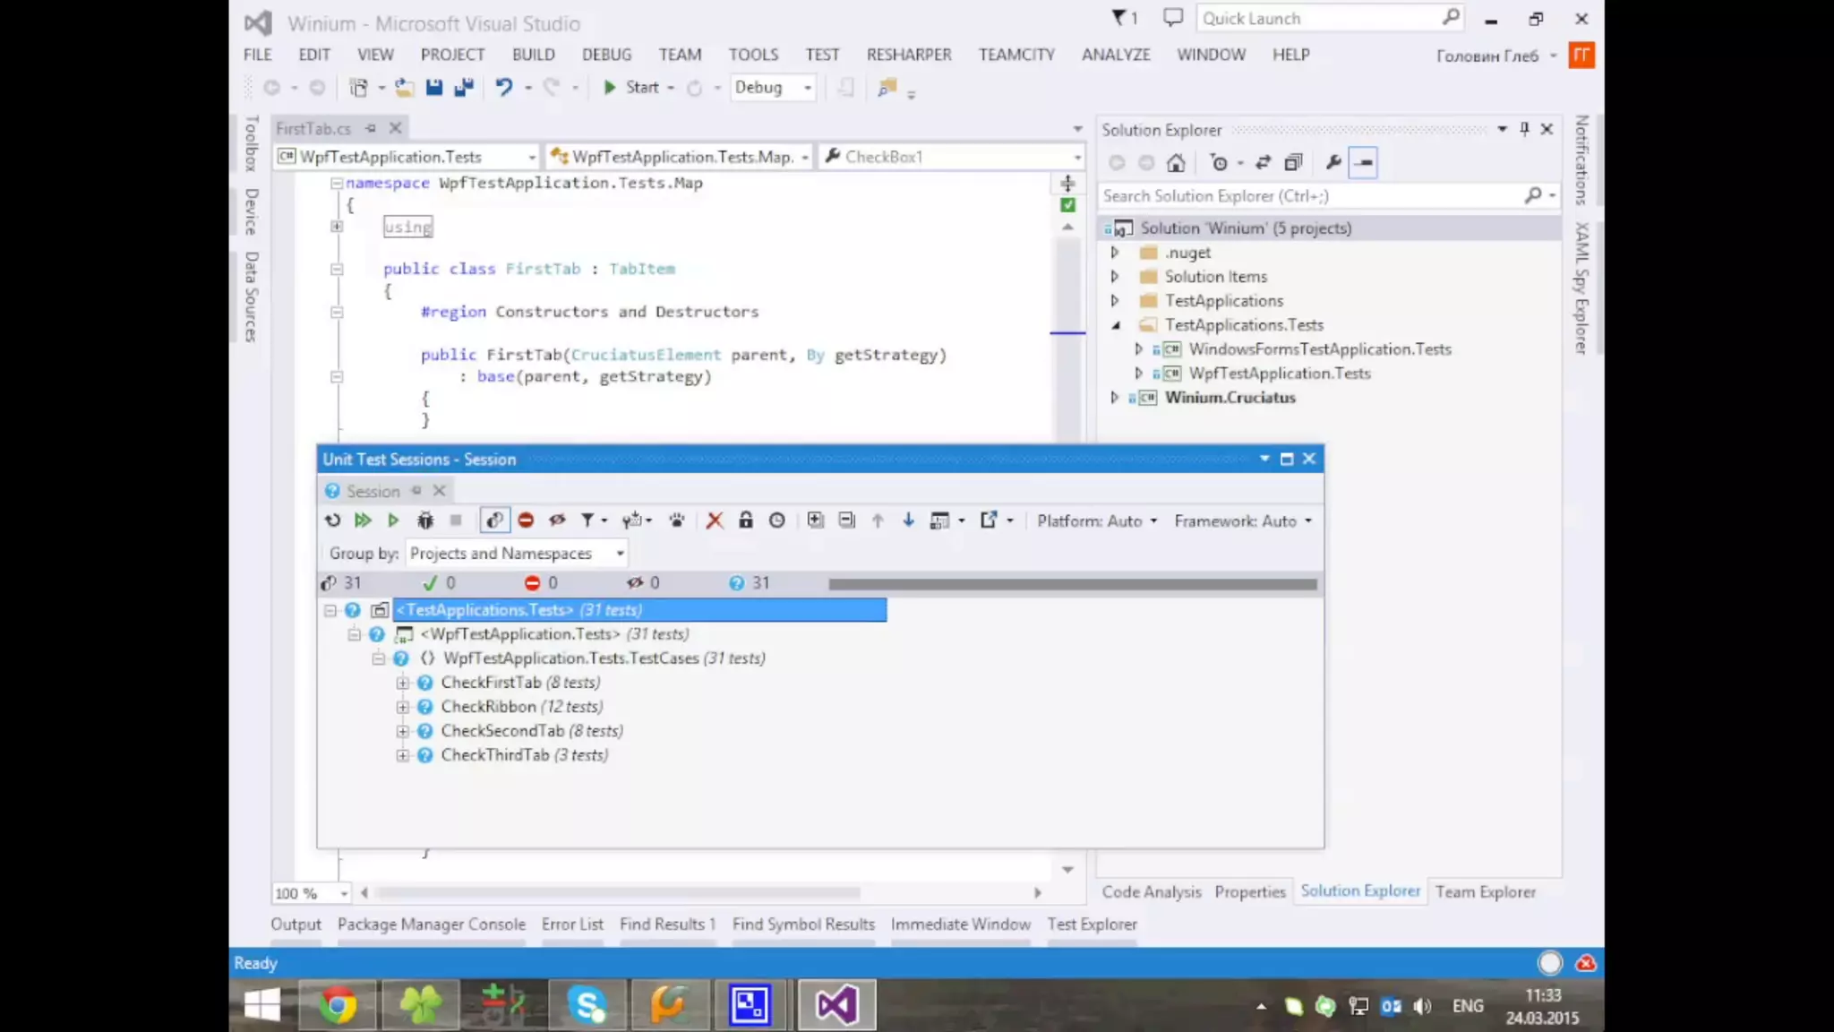Select the CheckThirdTab test item
The image size is (1834, 1032).
click(x=494, y=755)
